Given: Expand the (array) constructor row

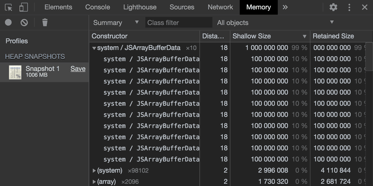Looking at the screenshot, I should coord(94,182).
